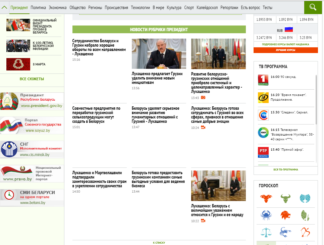Switch to the Спорт menu section

[189, 7]
